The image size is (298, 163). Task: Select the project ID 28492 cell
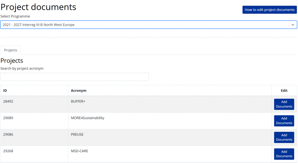pyautogui.click(x=8, y=102)
